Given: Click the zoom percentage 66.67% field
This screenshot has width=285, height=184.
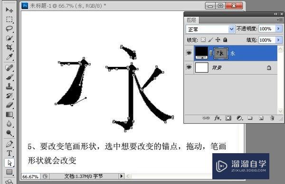Looking at the screenshot, I should coord(30,176).
